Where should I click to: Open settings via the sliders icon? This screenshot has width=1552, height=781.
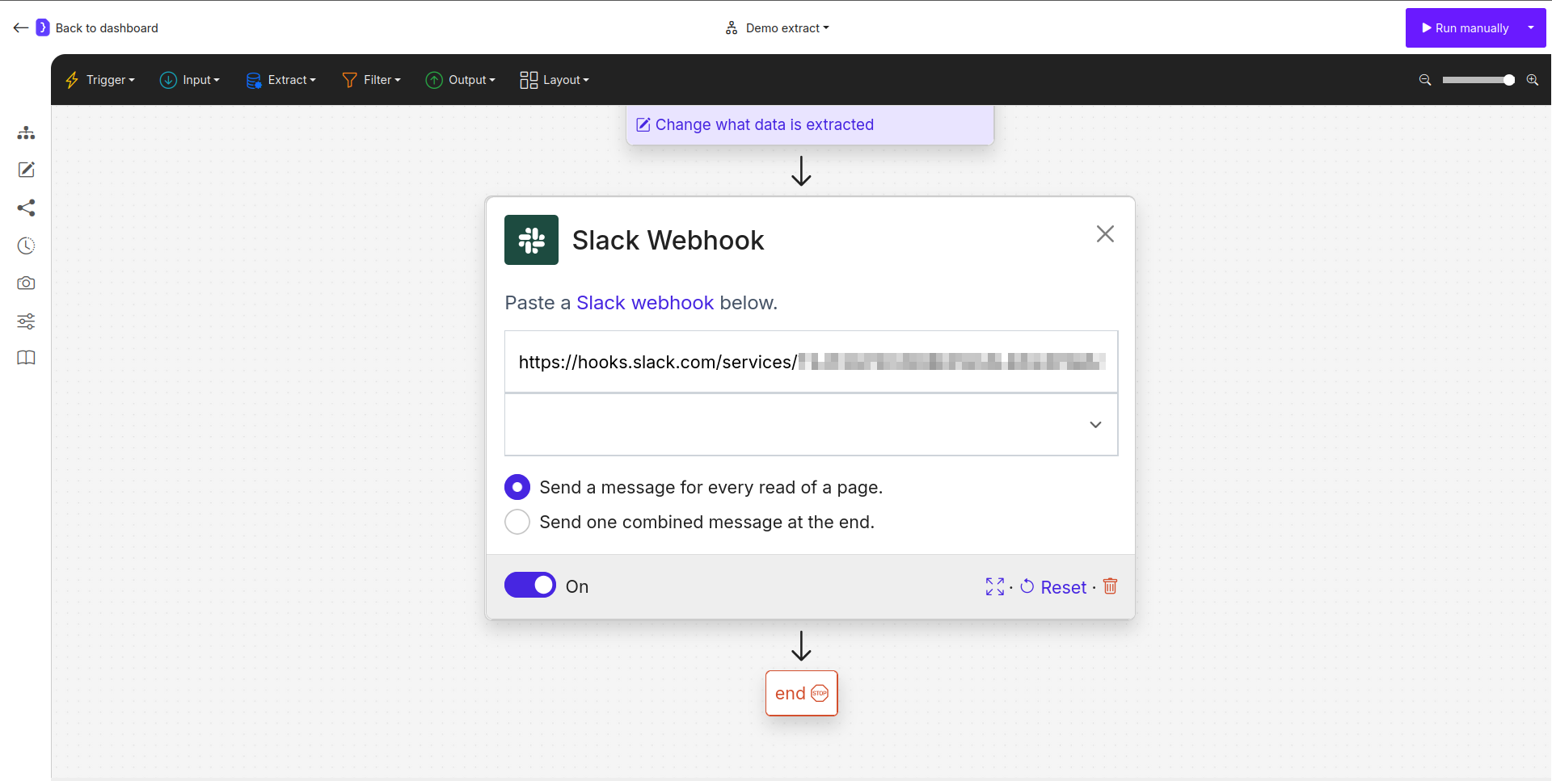(x=26, y=321)
